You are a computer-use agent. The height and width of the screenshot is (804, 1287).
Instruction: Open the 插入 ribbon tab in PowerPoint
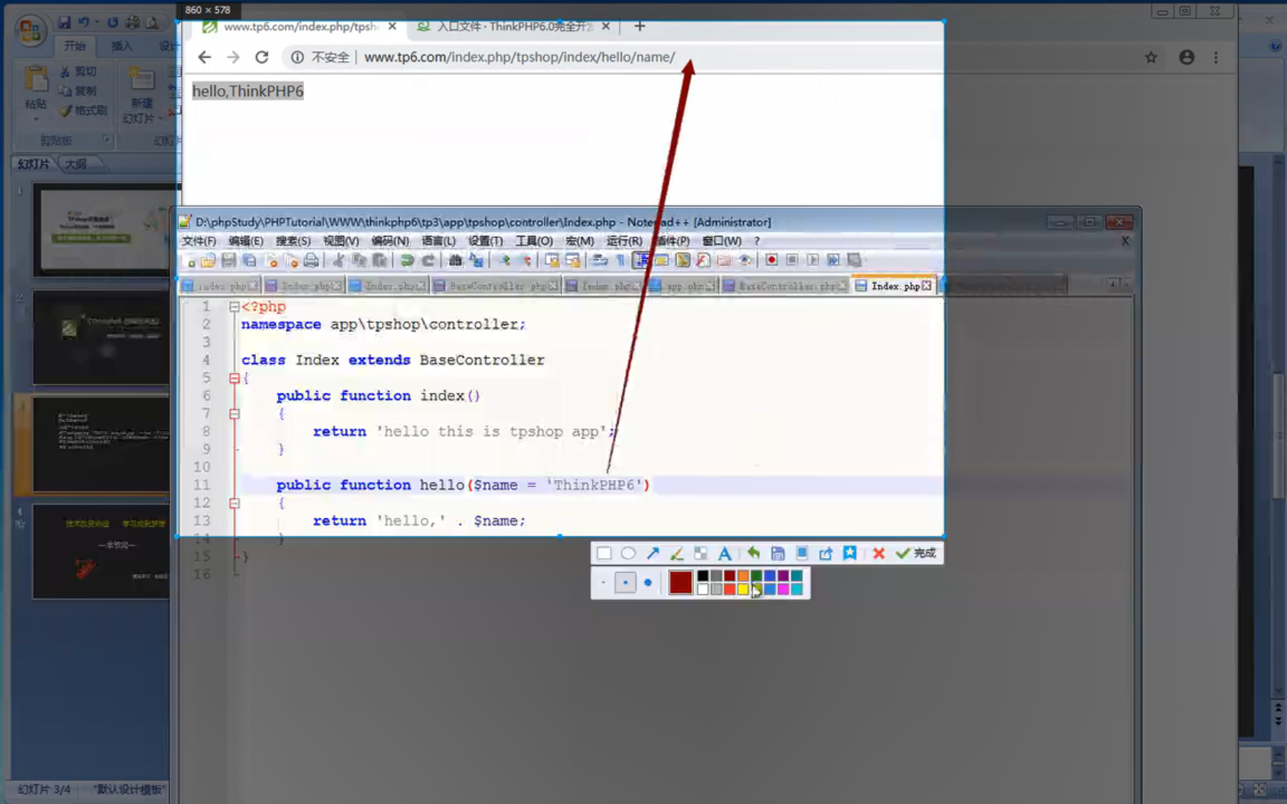pos(122,46)
